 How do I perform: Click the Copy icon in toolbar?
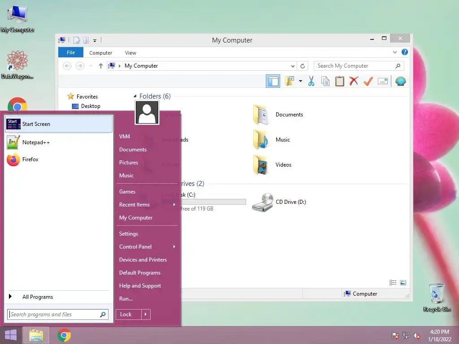tap(325, 81)
